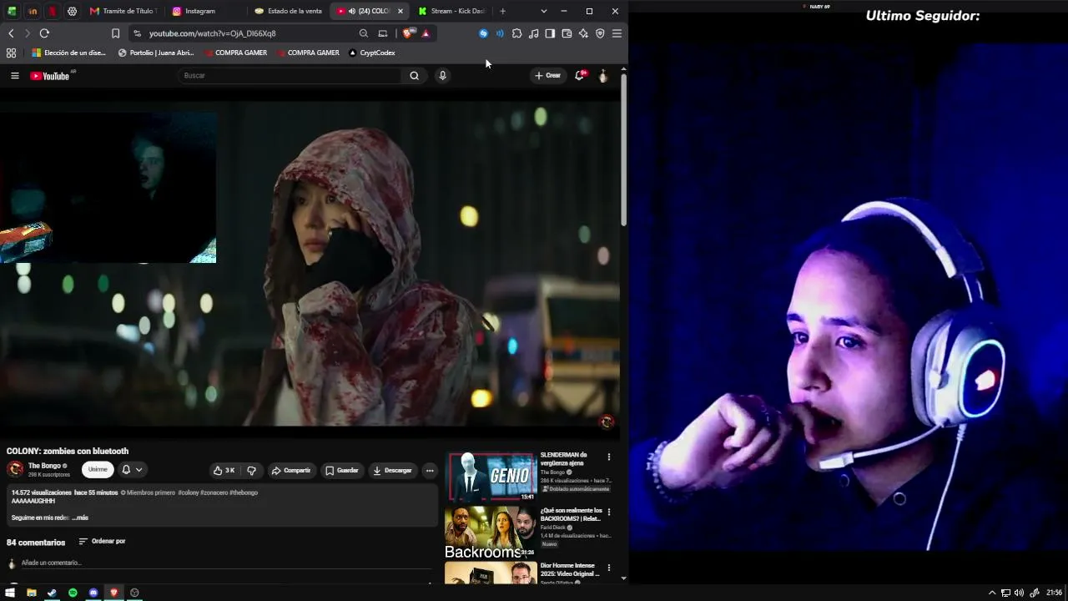Open the Leo AI sparkle icon
This screenshot has height=601, width=1068.
pyautogui.click(x=583, y=33)
